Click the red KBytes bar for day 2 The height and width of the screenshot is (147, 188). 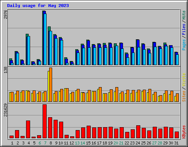17,134
